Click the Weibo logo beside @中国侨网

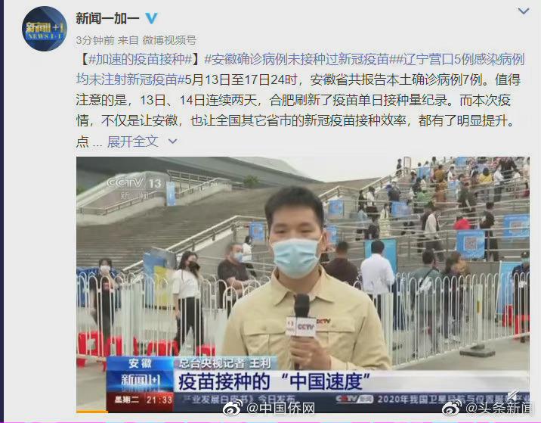point(233,408)
